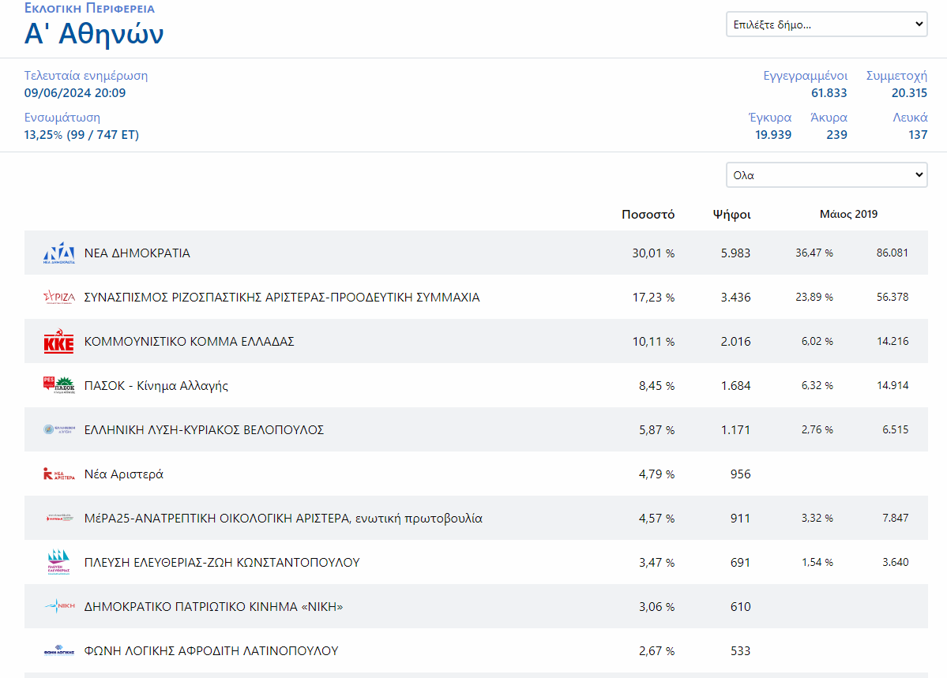Click the Ψήφοι column header
Viewport: 947px width, 678px height.
click(x=731, y=215)
